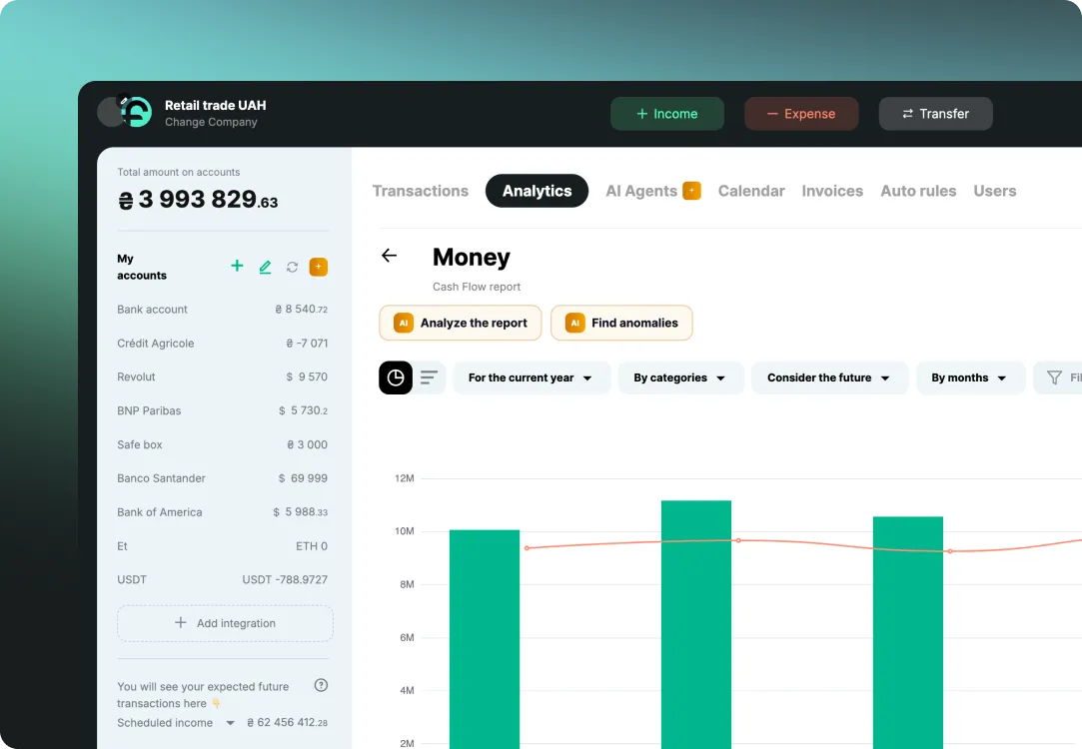Screen dimensions: 1082x749
Task: Switch to the pie chart view icon
Action: 396,377
